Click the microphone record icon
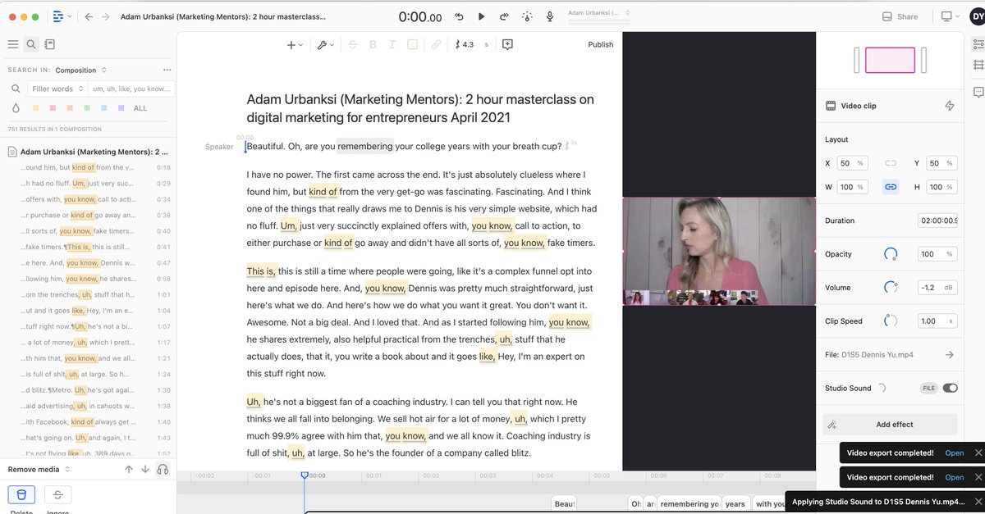Viewport: 985px width, 514px height. [550, 16]
